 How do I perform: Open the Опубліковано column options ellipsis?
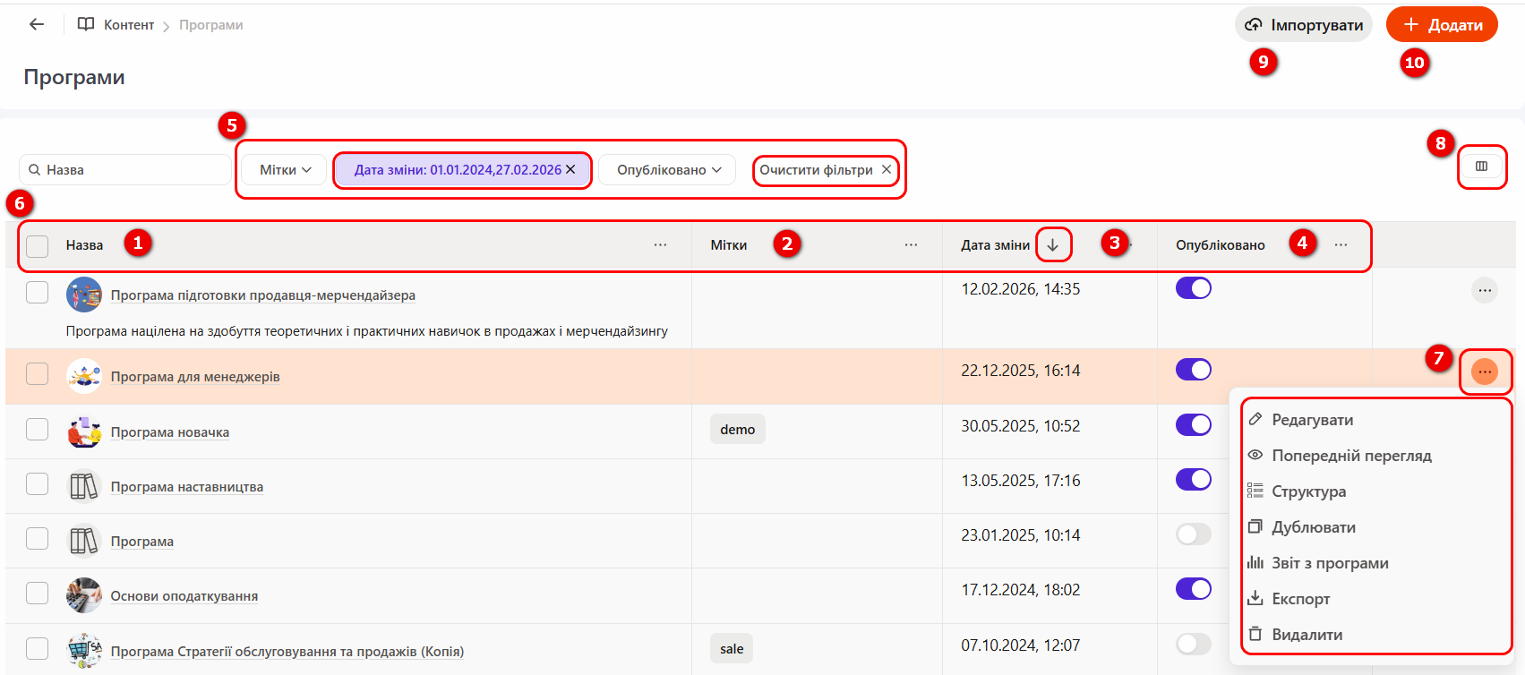click(1341, 245)
